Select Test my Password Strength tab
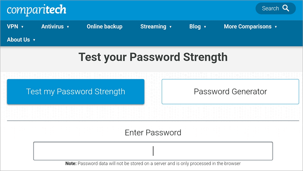The width and height of the screenshot is (303, 171). click(x=76, y=92)
